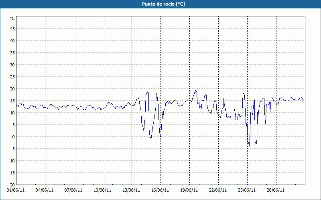Select the 28/06/11 date label
This screenshot has width=321, height=200.
coord(276,190)
